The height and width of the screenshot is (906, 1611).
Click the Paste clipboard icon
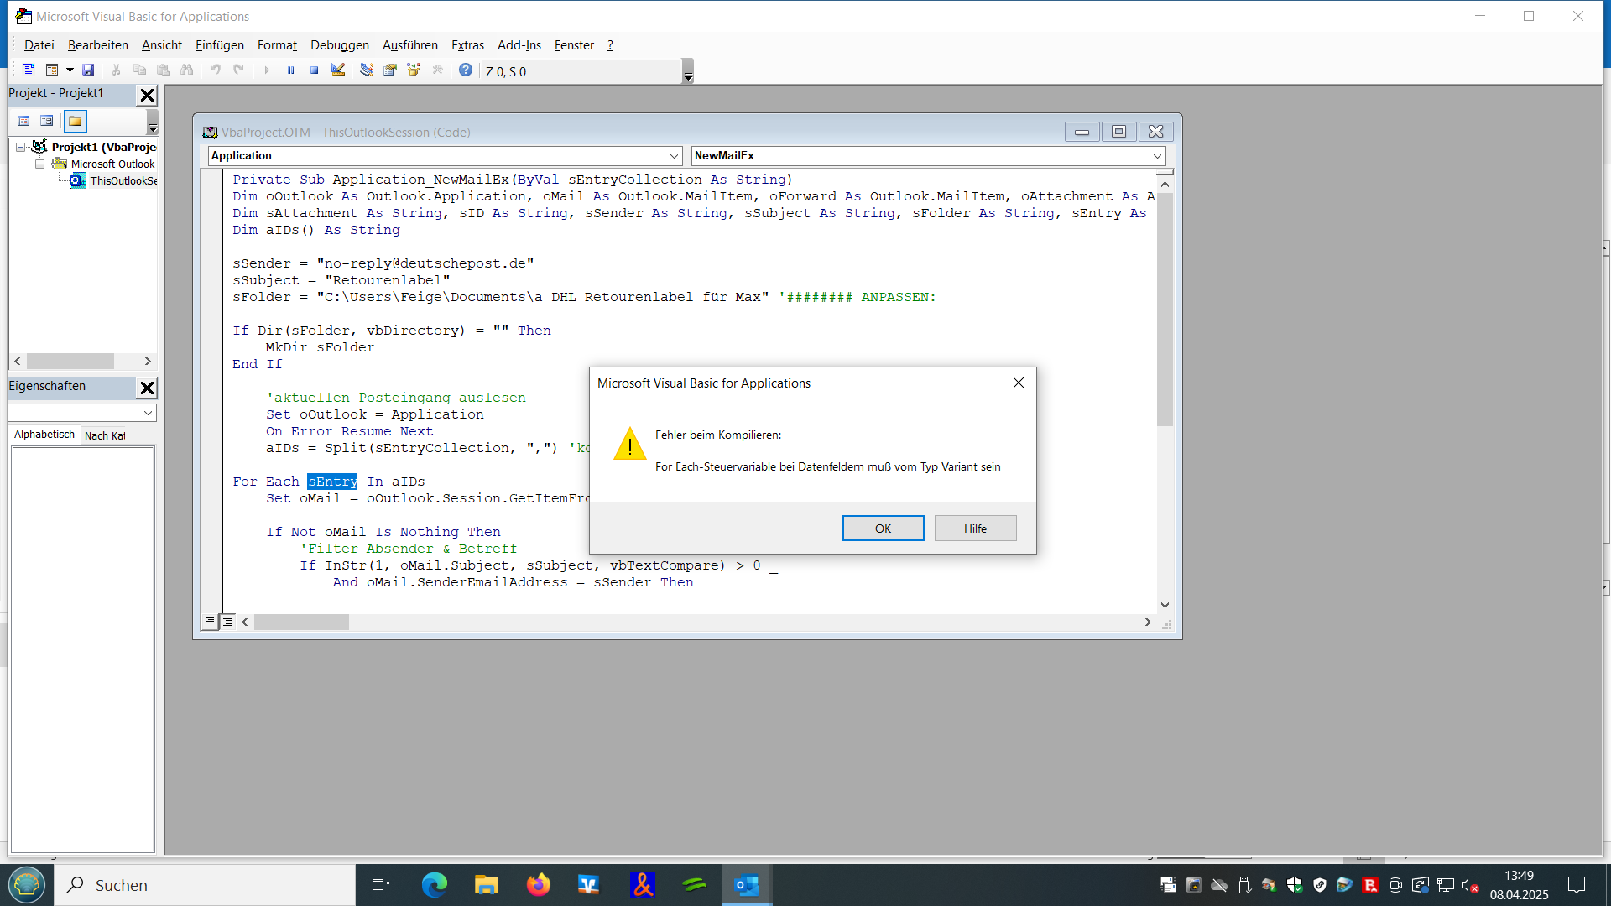164,70
